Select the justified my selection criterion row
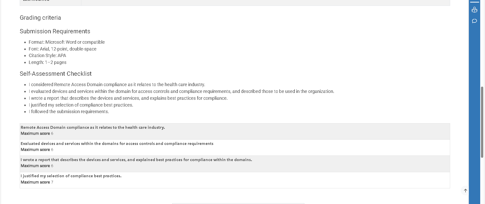 coord(235,180)
